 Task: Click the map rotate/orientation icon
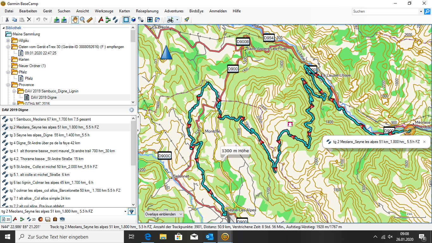[x=157, y=20]
